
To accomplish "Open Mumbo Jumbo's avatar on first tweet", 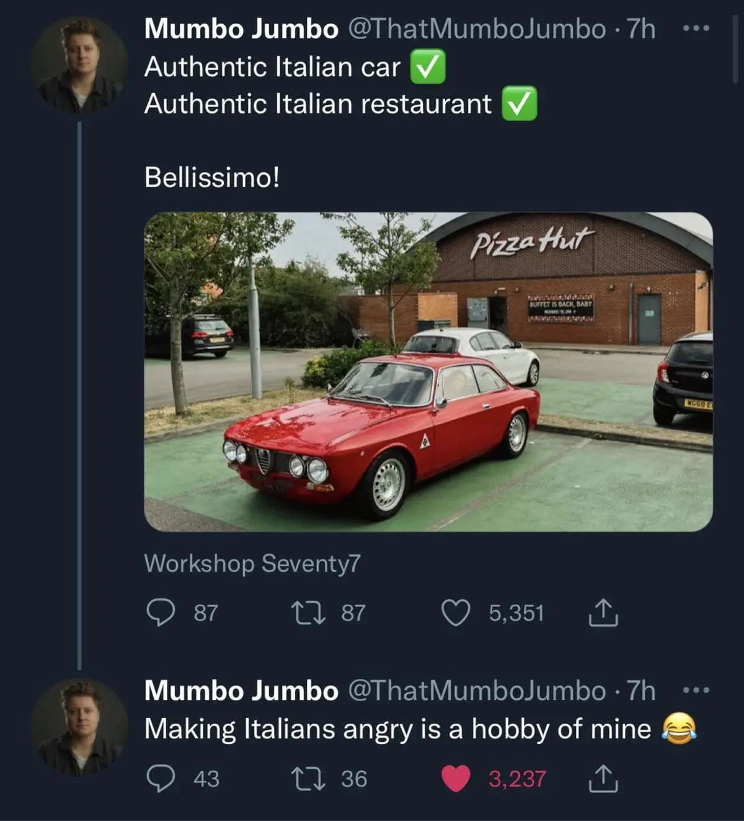I will coord(79,65).
